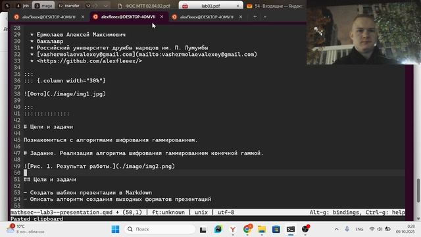Click 'Ctrl-g: help' hint in status bar

tap(385, 212)
